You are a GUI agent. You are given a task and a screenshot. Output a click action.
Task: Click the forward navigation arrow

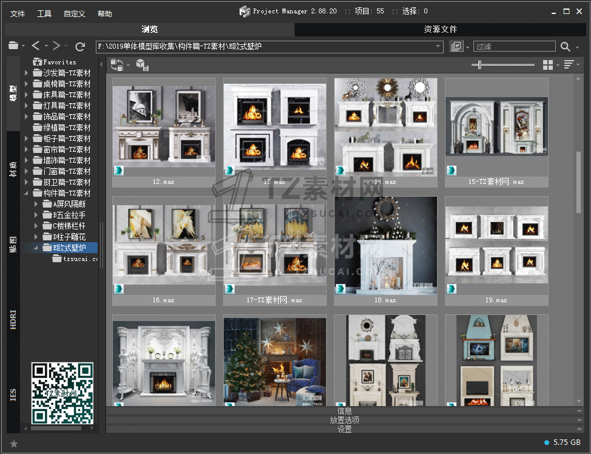click(56, 46)
